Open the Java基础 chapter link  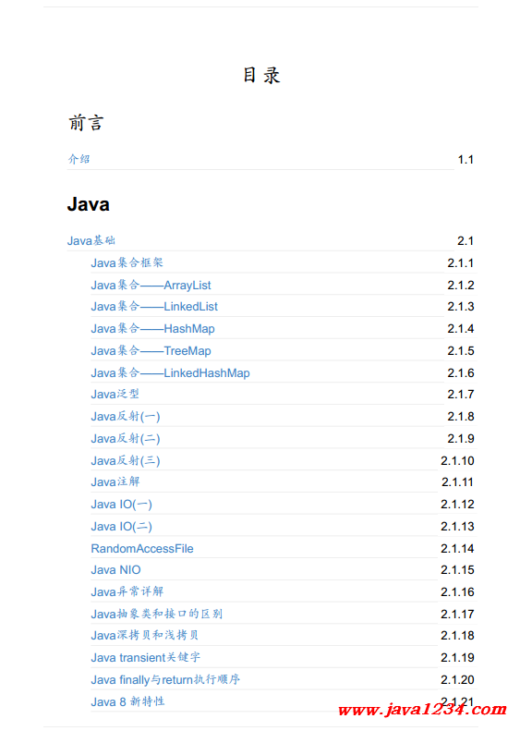(91, 240)
